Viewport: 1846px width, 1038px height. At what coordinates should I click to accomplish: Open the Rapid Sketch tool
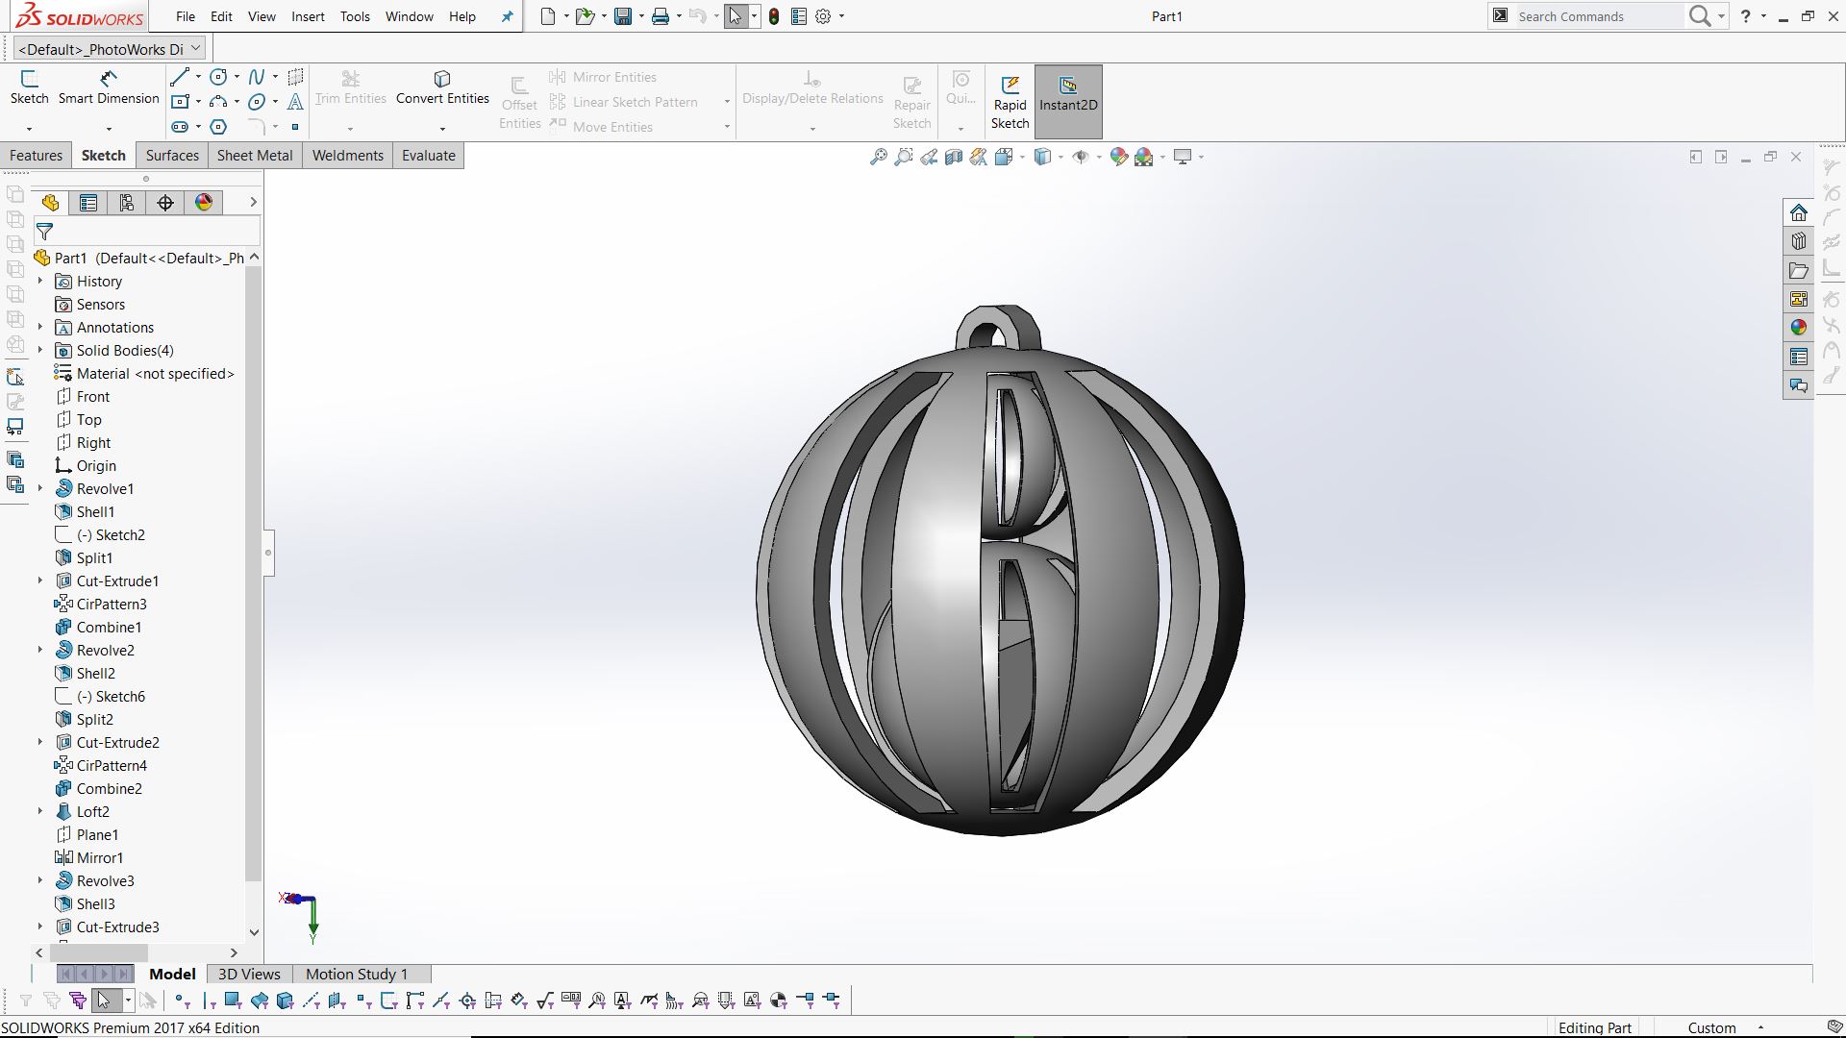point(1010,102)
